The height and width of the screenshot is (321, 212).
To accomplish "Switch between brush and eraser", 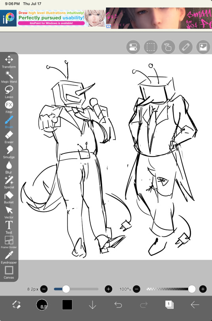I will [16, 305].
